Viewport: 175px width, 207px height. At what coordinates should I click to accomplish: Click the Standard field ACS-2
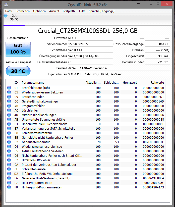tap(119, 68)
